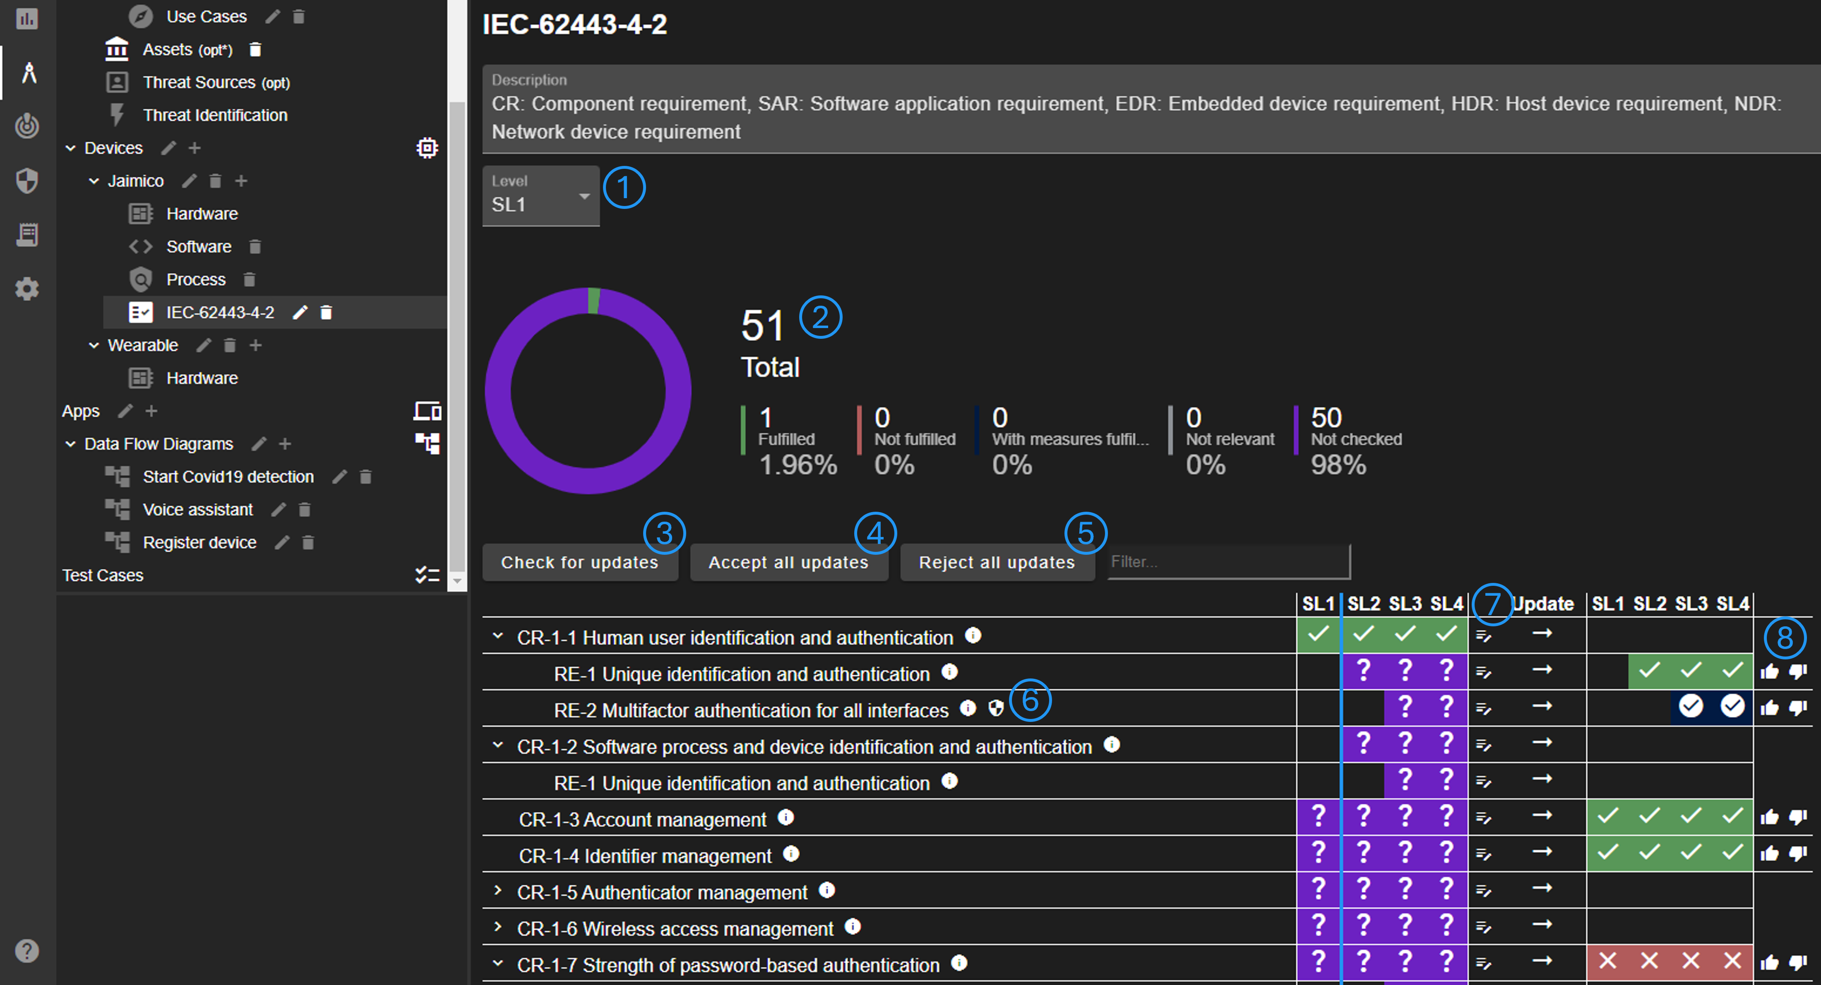Collapse CR-1-1 Human user identification row

pyautogui.click(x=497, y=636)
